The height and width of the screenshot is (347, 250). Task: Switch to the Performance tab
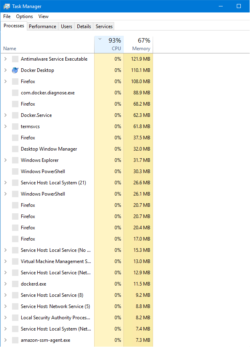42,27
